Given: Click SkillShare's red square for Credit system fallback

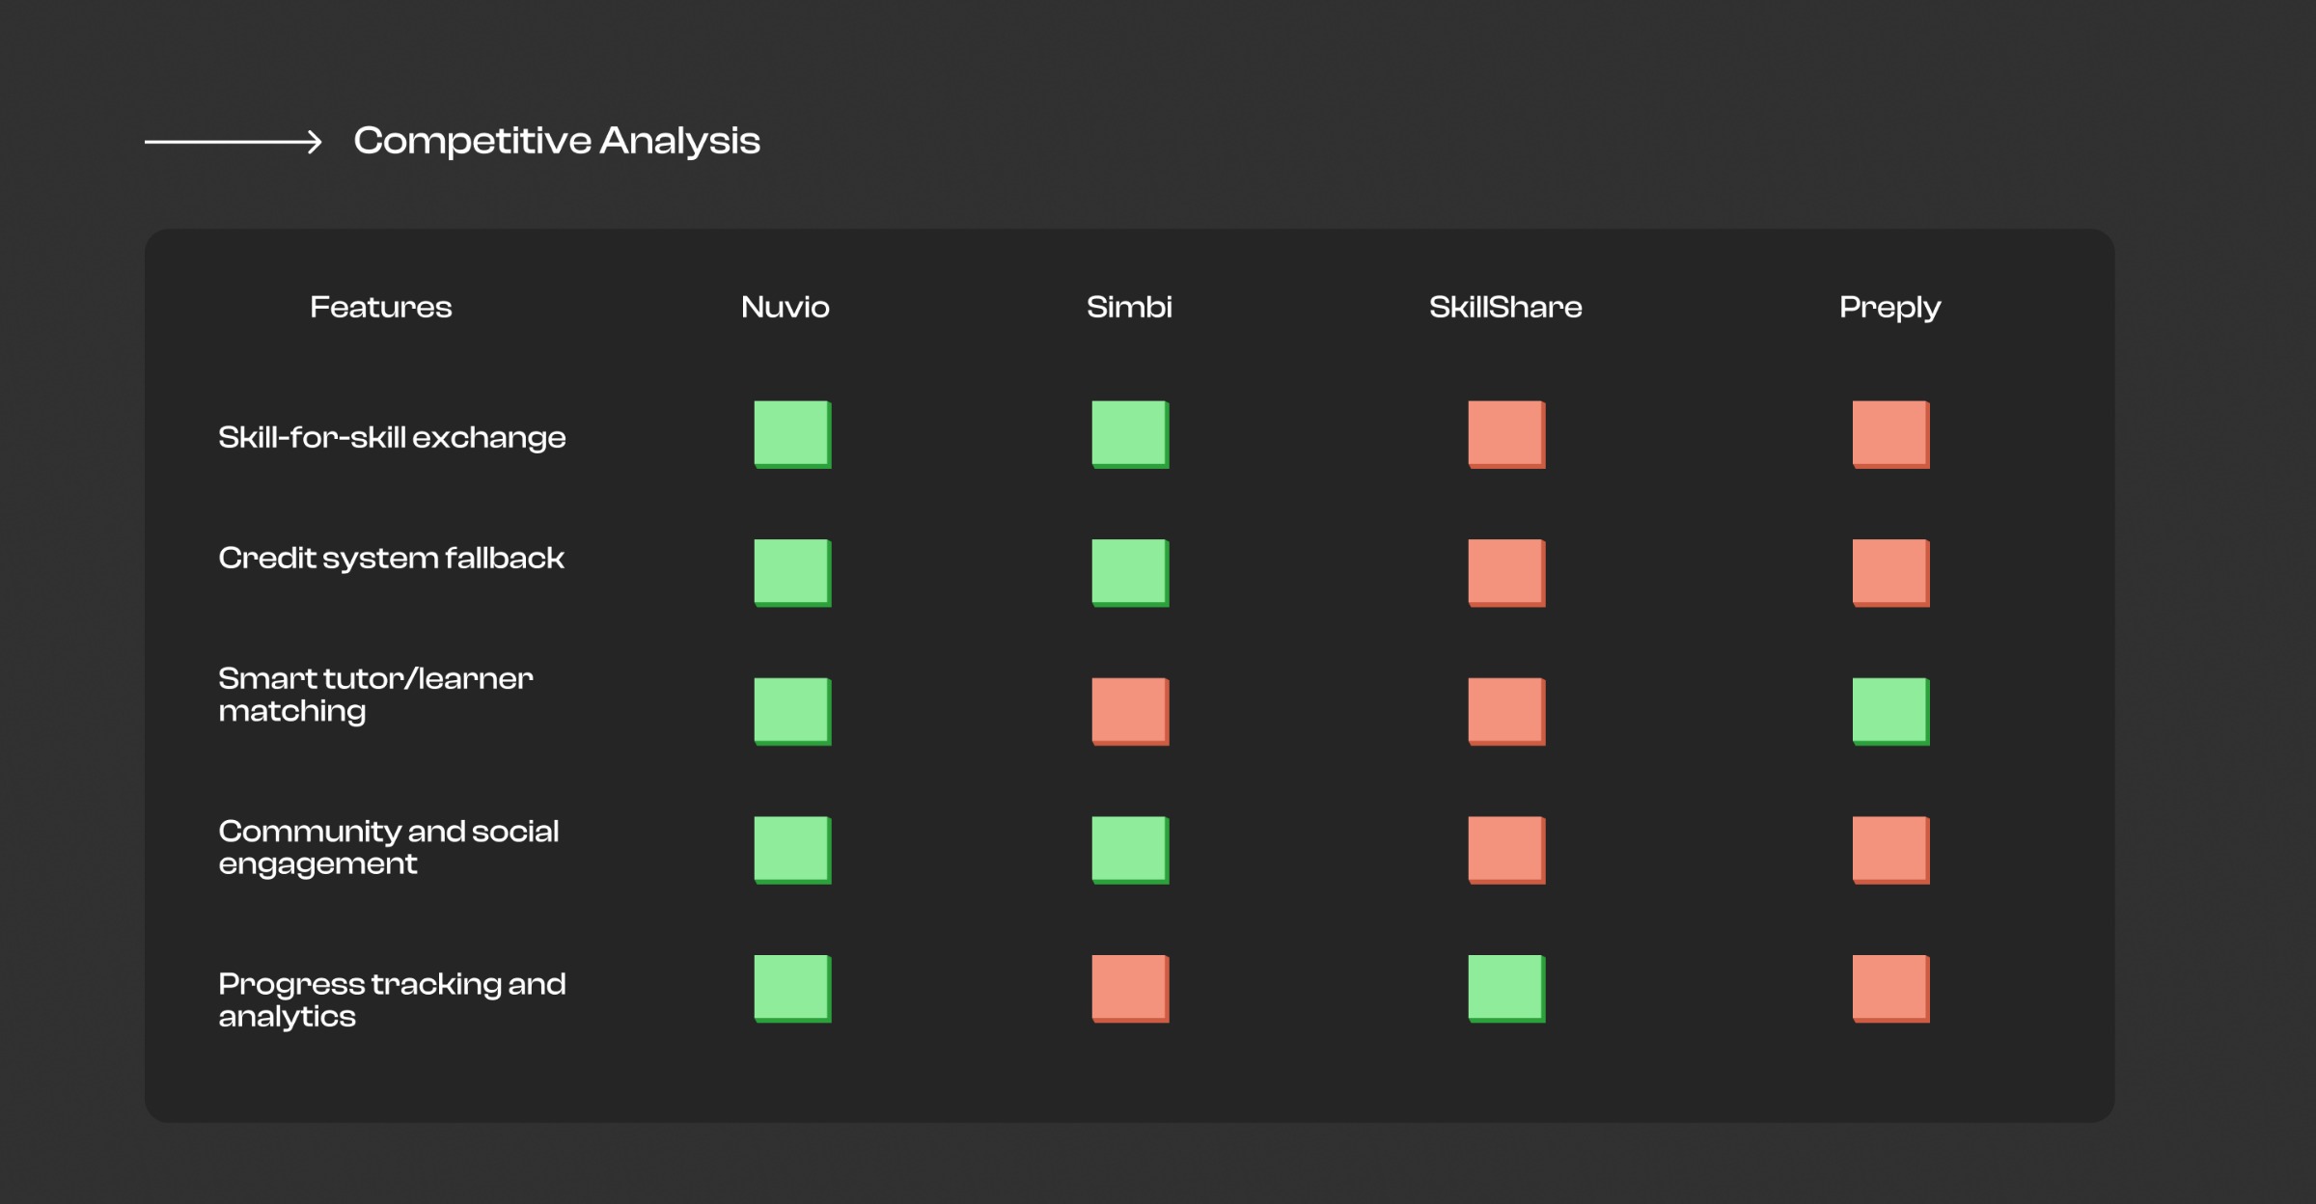Looking at the screenshot, I should 1506,573.
